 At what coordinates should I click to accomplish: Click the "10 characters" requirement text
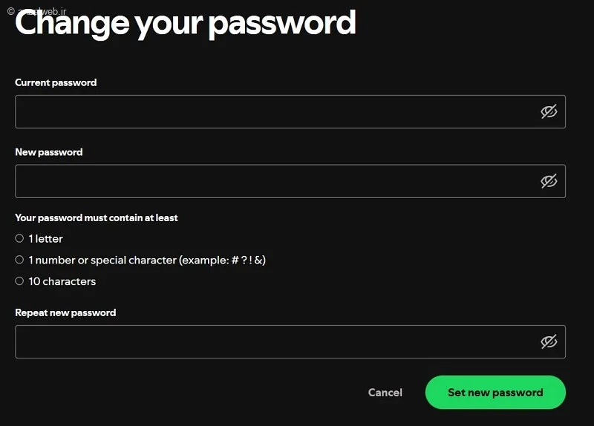click(62, 282)
